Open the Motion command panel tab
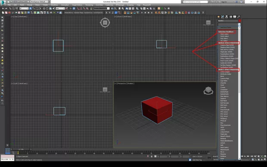The width and height of the screenshot is (267, 167). pyautogui.click(x=231, y=17)
